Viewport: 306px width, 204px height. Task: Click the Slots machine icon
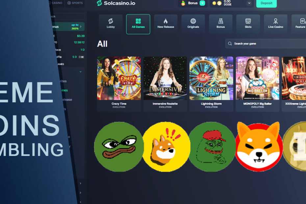click(248, 21)
